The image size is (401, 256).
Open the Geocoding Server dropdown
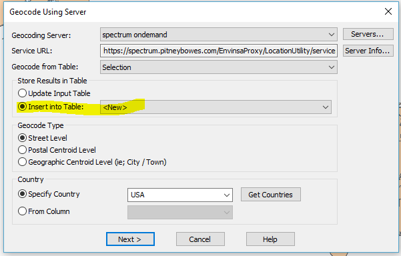219,35
